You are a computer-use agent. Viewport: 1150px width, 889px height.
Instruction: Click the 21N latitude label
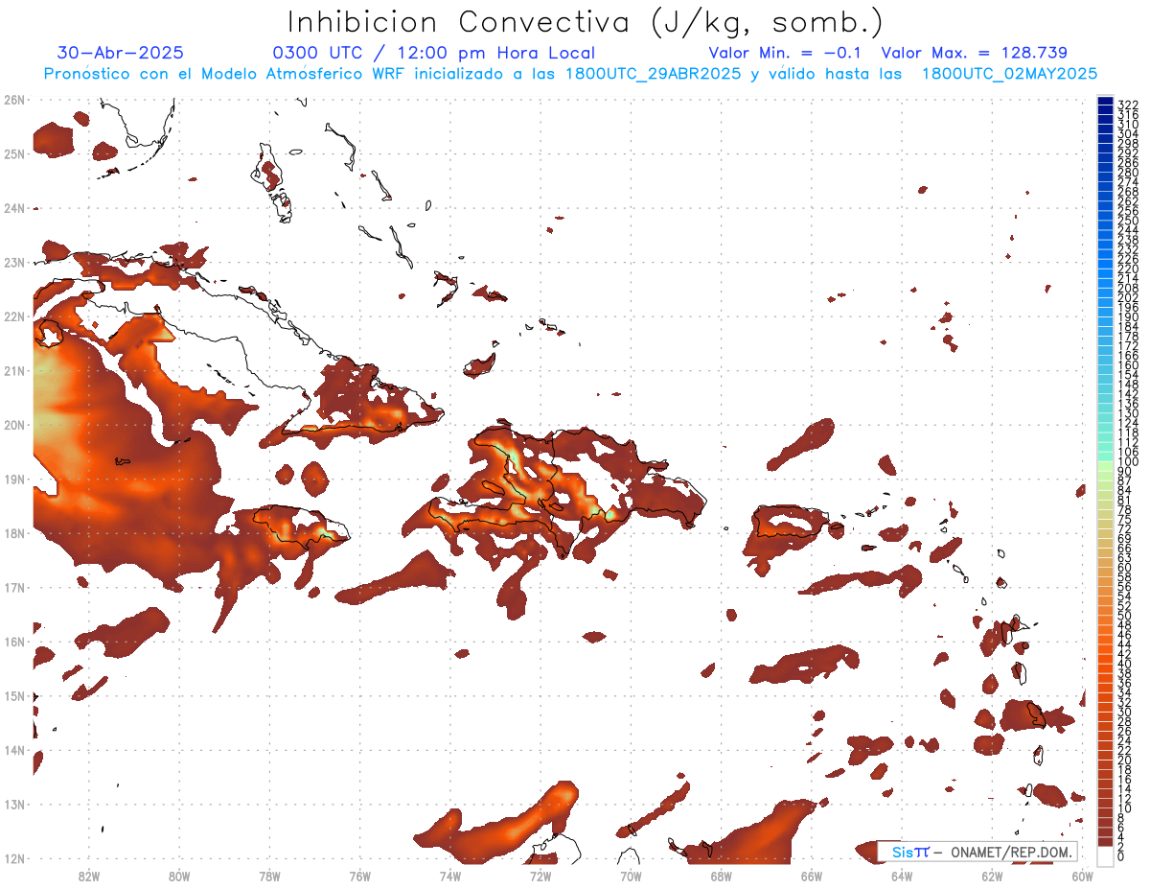pos(14,370)
